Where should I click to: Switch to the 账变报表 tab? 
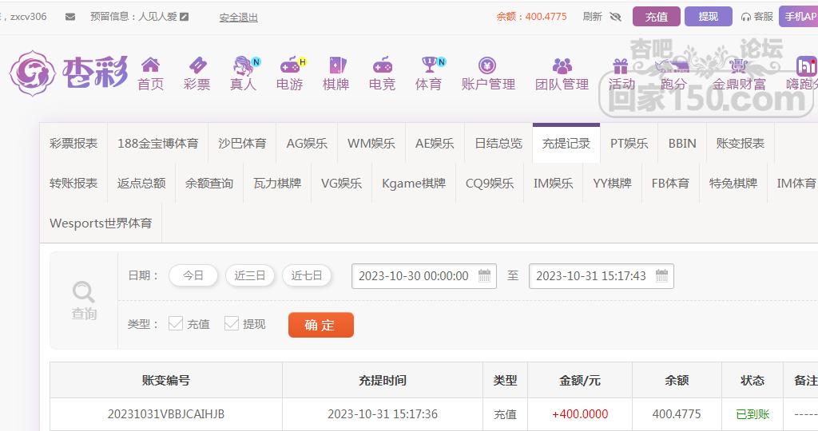click(x=740, y=144)
